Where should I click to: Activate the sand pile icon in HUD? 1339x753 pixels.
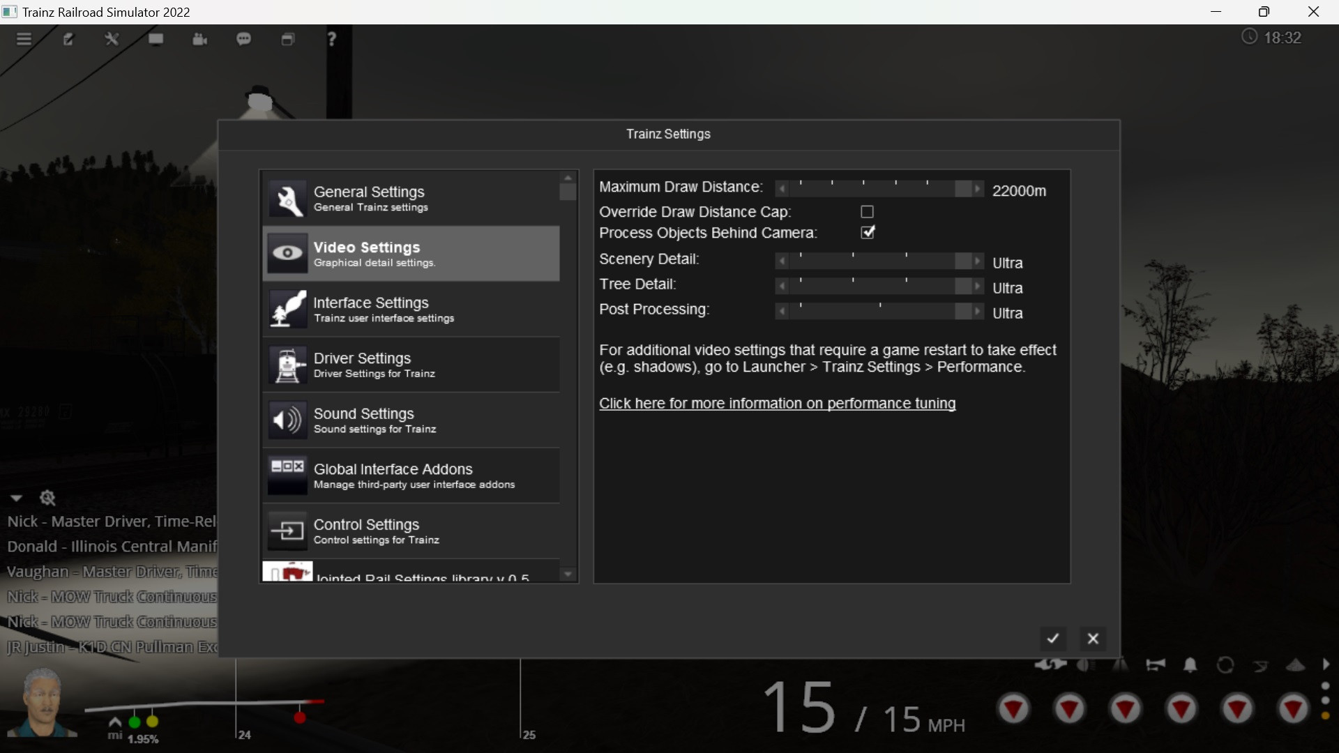pos(1295,666)
